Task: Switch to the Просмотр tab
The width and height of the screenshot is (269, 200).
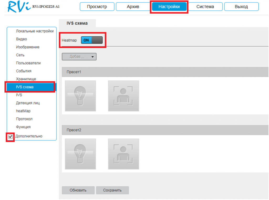Action: coord(97,7)
